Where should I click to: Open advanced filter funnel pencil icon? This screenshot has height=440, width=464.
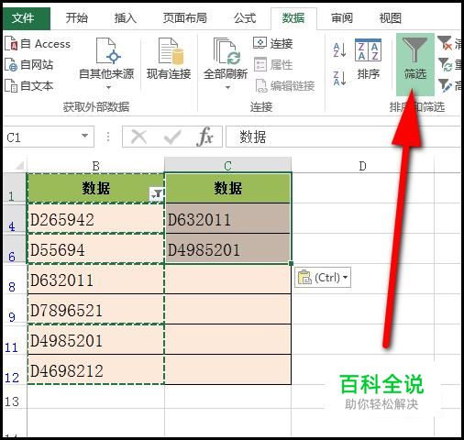(x=445, y=86)
